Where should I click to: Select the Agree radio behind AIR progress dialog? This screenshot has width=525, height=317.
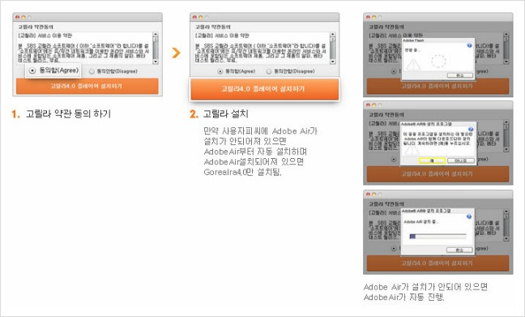click(x=394, y=248)
